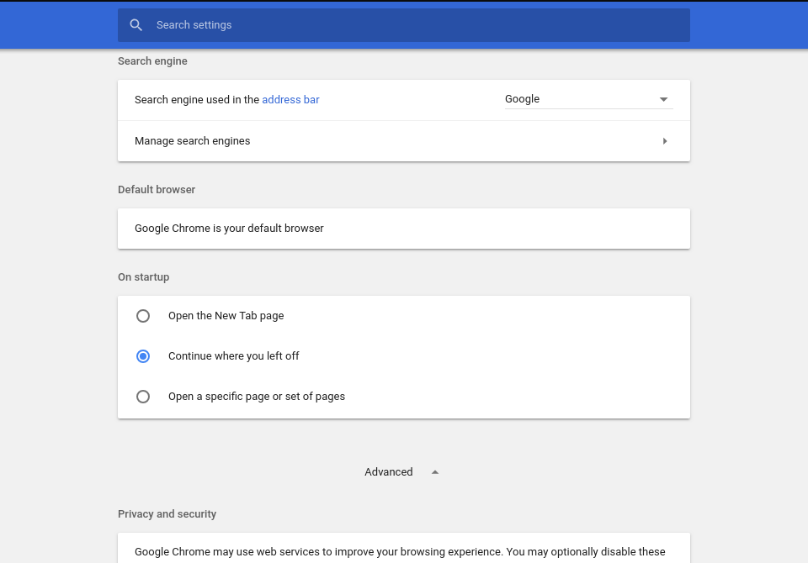Collapse the Advanced settings section
This screenshot has height=563, width=808.
(x=401, y=472)
